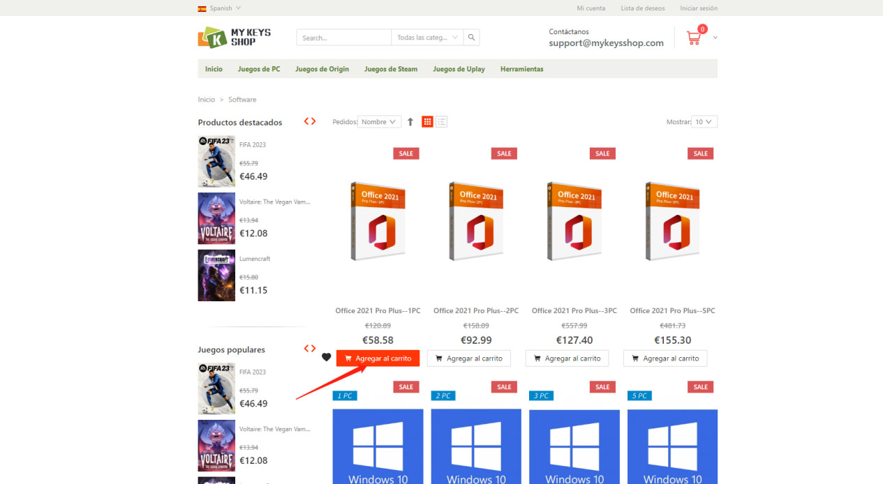Image resolution: width=883 pixels, height=484 pixels.
Task: Add Office 2021 Pro Plus--5PC to cart
Action: click(665, 358)
